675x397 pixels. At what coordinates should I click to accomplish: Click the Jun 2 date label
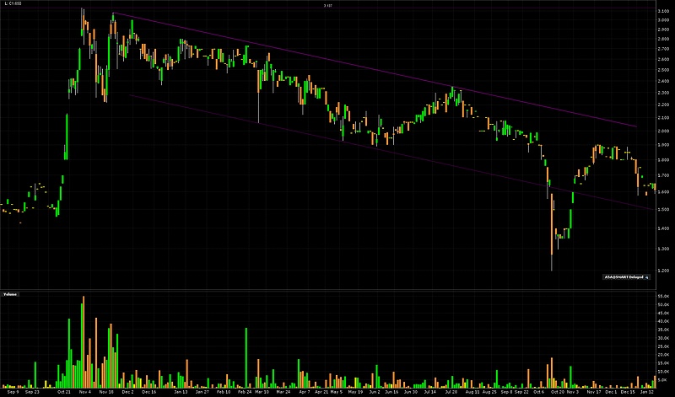click(375, 392)
